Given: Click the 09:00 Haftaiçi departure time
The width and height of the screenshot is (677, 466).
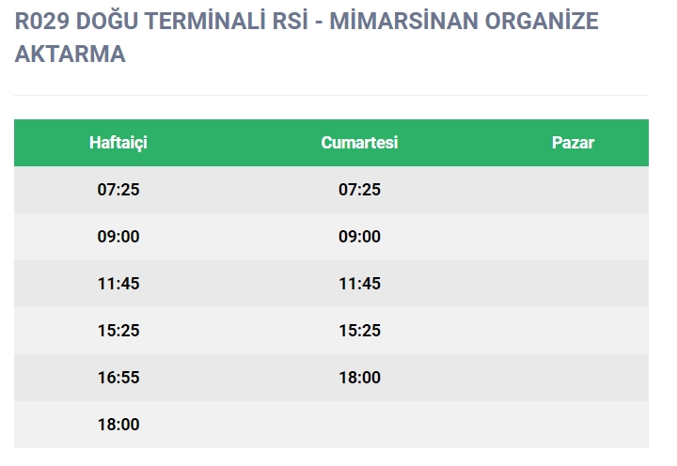Looking at the screenshot, I should tap(118, 237).
